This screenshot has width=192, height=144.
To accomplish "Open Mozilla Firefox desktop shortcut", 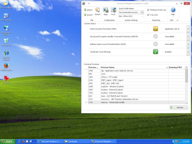I will click(6, 67).
